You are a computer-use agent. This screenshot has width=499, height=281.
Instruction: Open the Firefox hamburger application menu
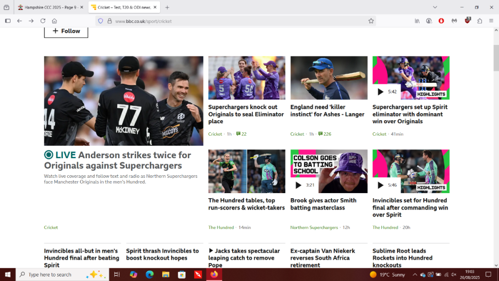492,21
